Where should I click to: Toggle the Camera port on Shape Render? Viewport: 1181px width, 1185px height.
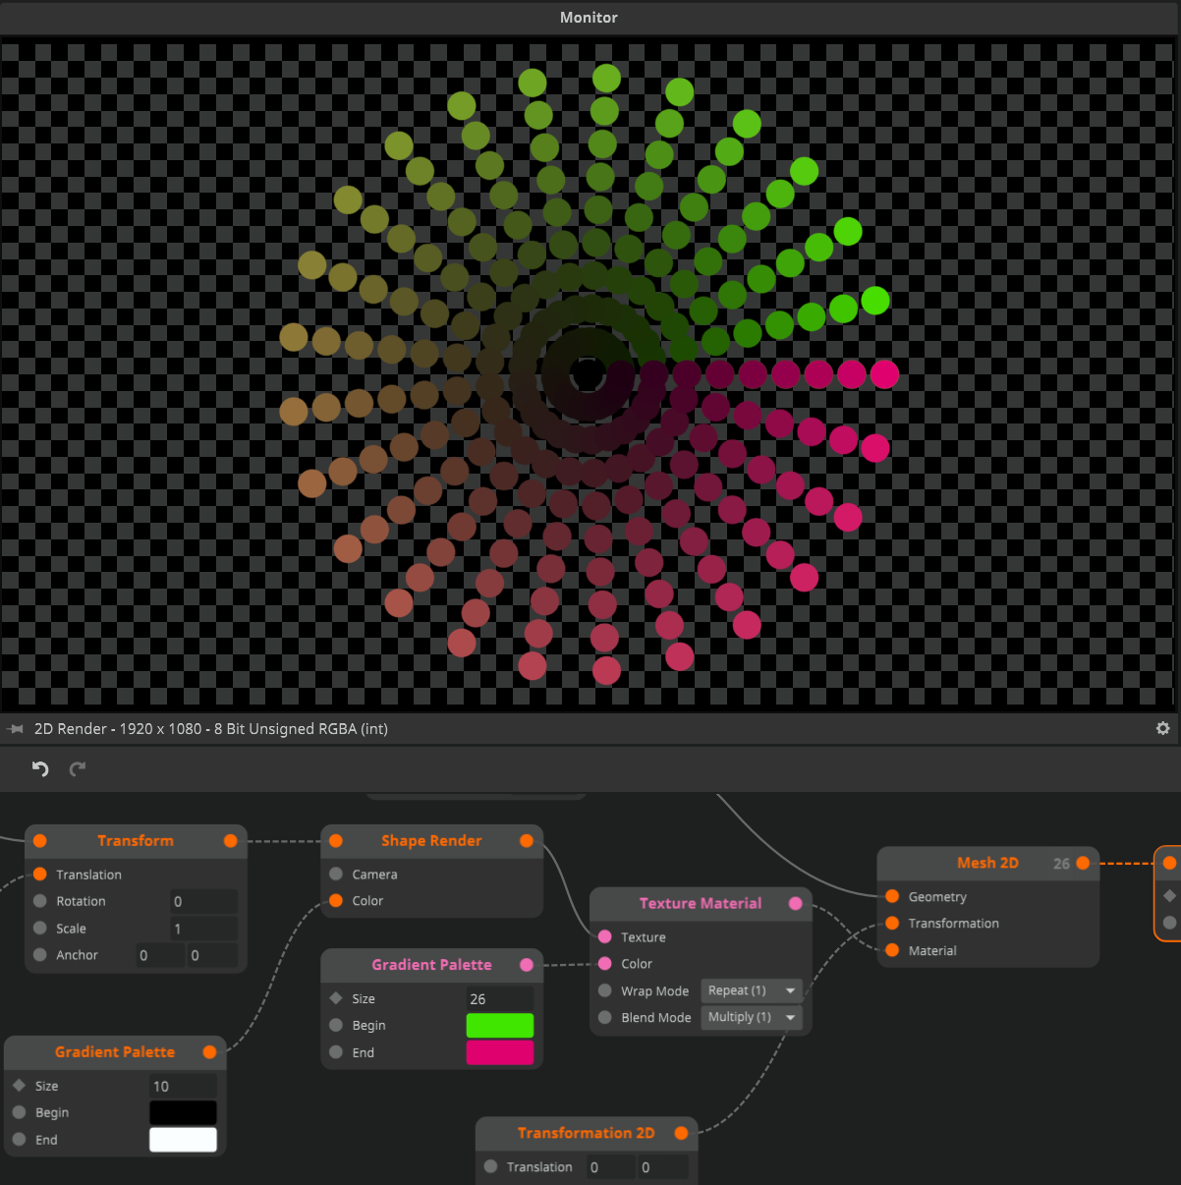point(336,874)
